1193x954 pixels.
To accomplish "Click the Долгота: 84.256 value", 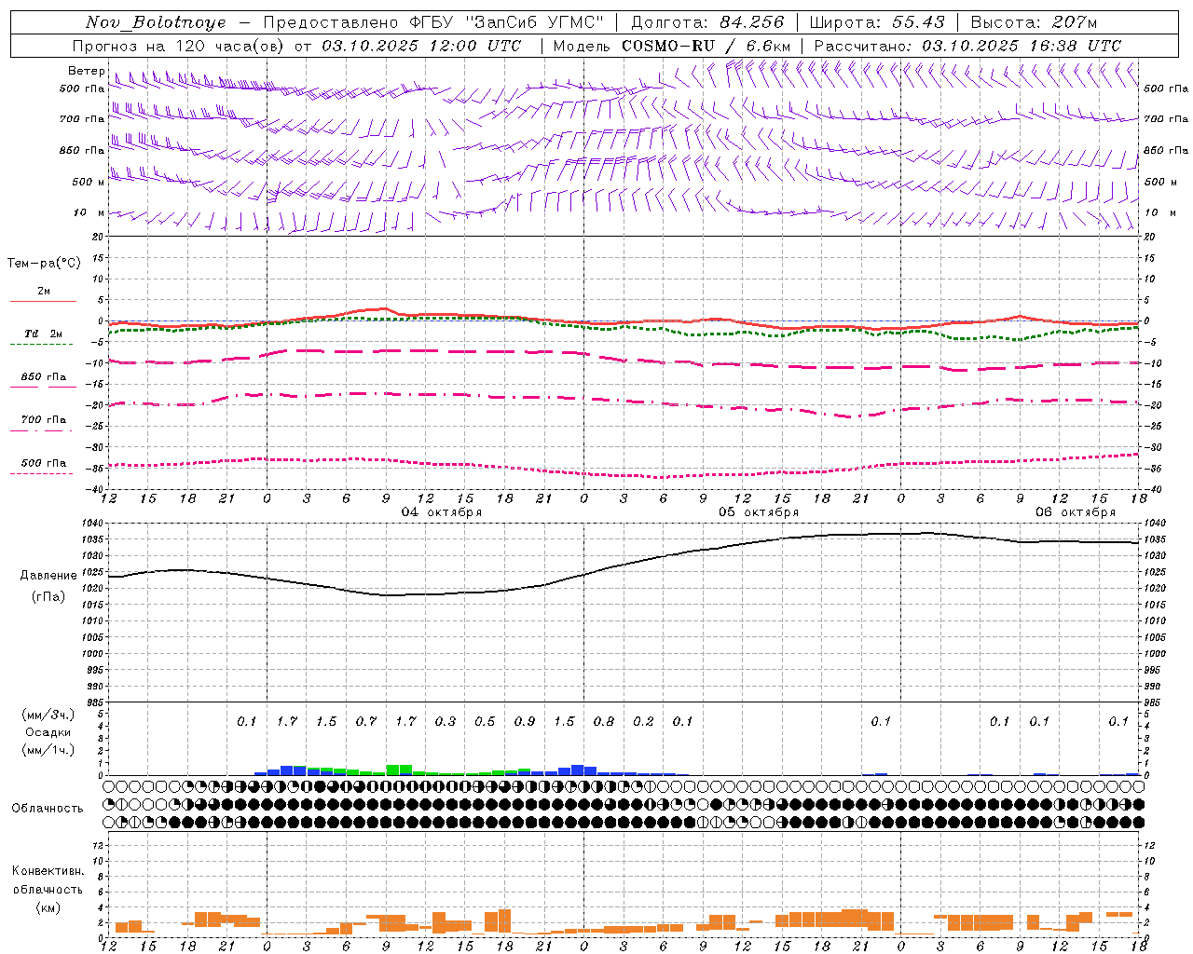I will point(707,22).
